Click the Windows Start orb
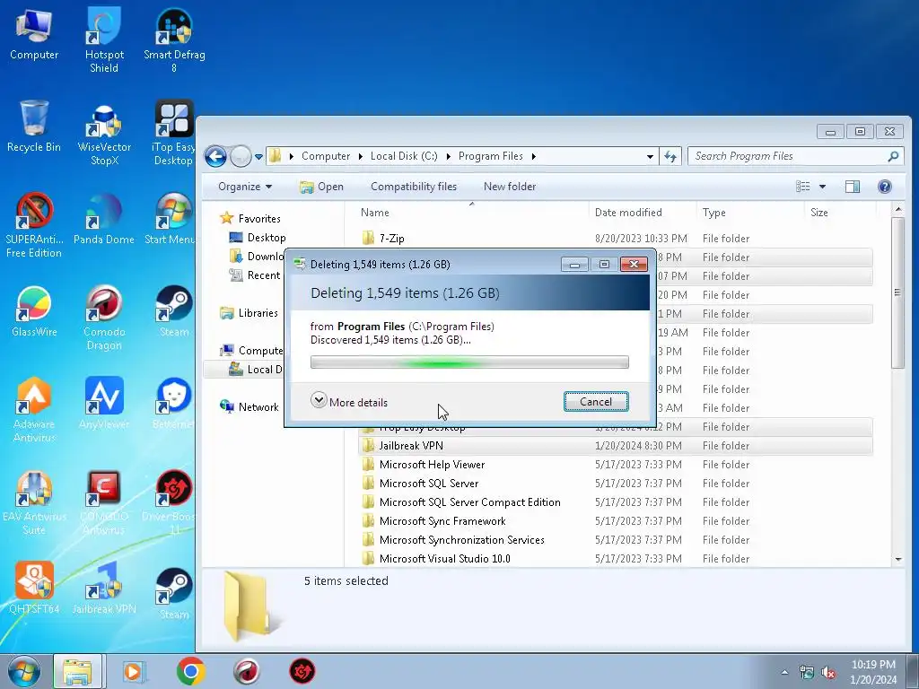Viewport: 919px width, 689px height. [24, 671]
